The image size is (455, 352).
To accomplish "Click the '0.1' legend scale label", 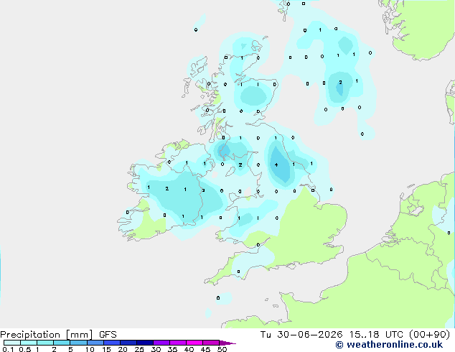I will click(x=8, y=349).
